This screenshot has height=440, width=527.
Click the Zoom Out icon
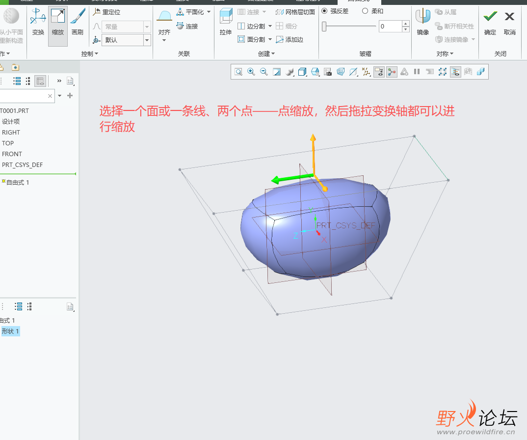(x=264, y=72)
